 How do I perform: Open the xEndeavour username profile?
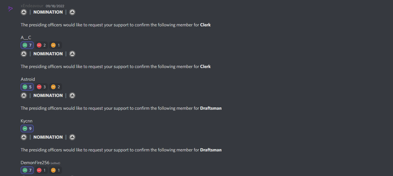(32, 6)
